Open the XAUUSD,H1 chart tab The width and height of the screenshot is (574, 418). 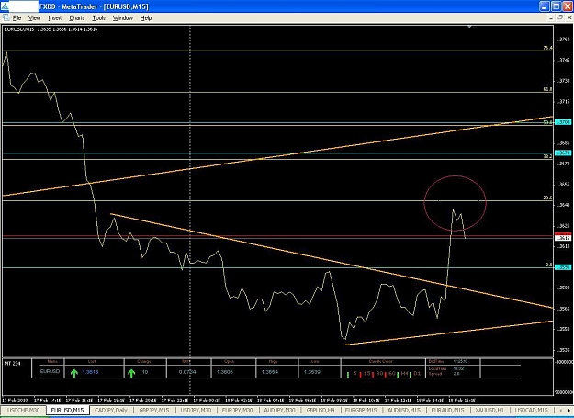tap(490, 411)
